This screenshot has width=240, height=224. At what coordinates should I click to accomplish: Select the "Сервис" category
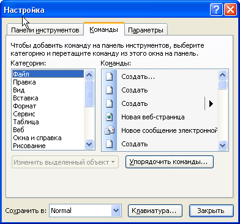pos(48,114)
